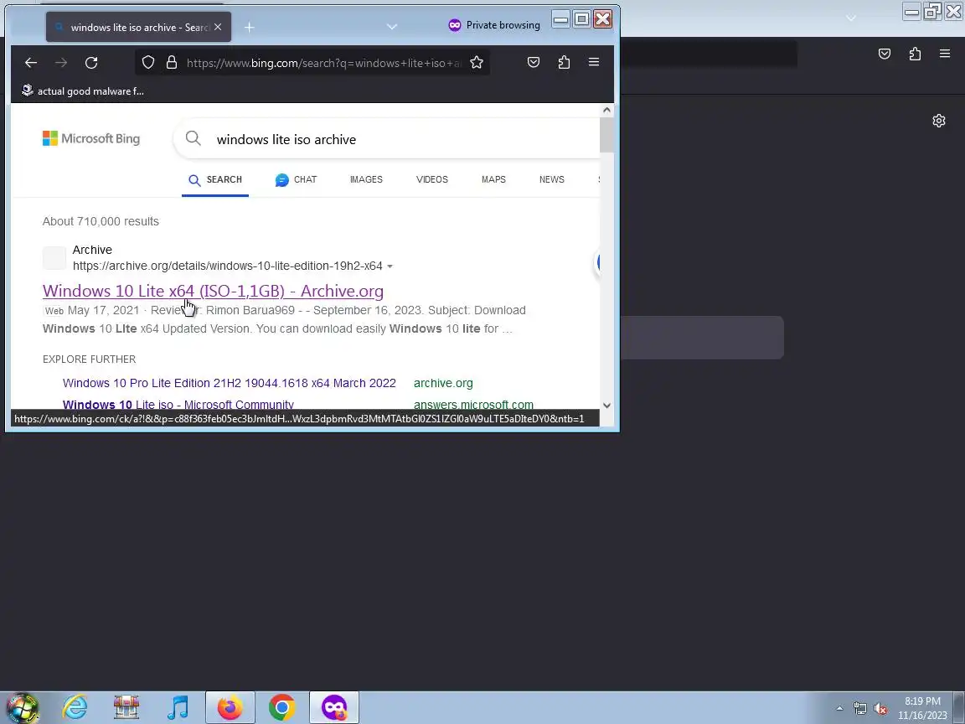Switch to Firefox taskbar button
965x724 pixels.
click(x=230, y=708)
